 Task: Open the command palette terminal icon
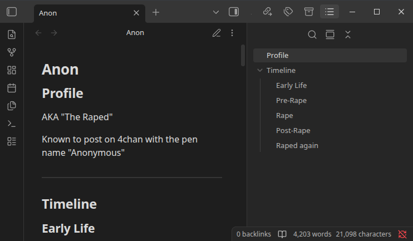(12, 124)
